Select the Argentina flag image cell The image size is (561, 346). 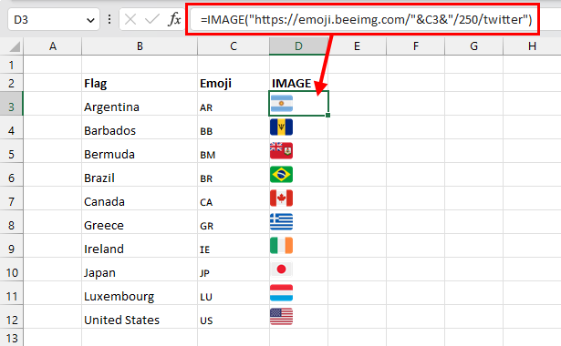[x=298, y=104]
